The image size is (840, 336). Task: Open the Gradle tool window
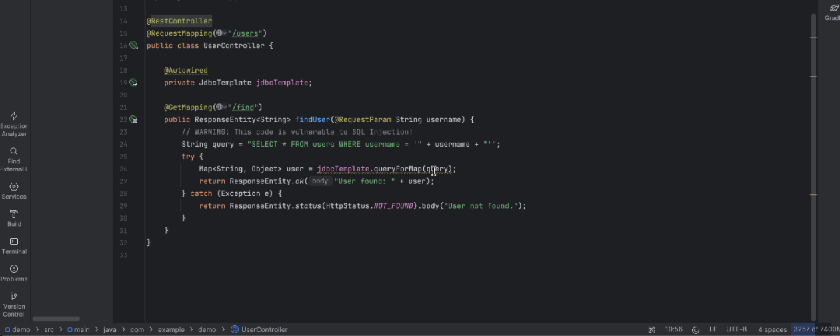(832, 12)
